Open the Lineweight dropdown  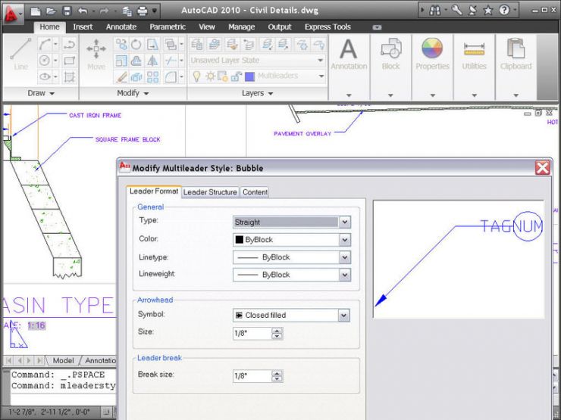pos(344,275)
